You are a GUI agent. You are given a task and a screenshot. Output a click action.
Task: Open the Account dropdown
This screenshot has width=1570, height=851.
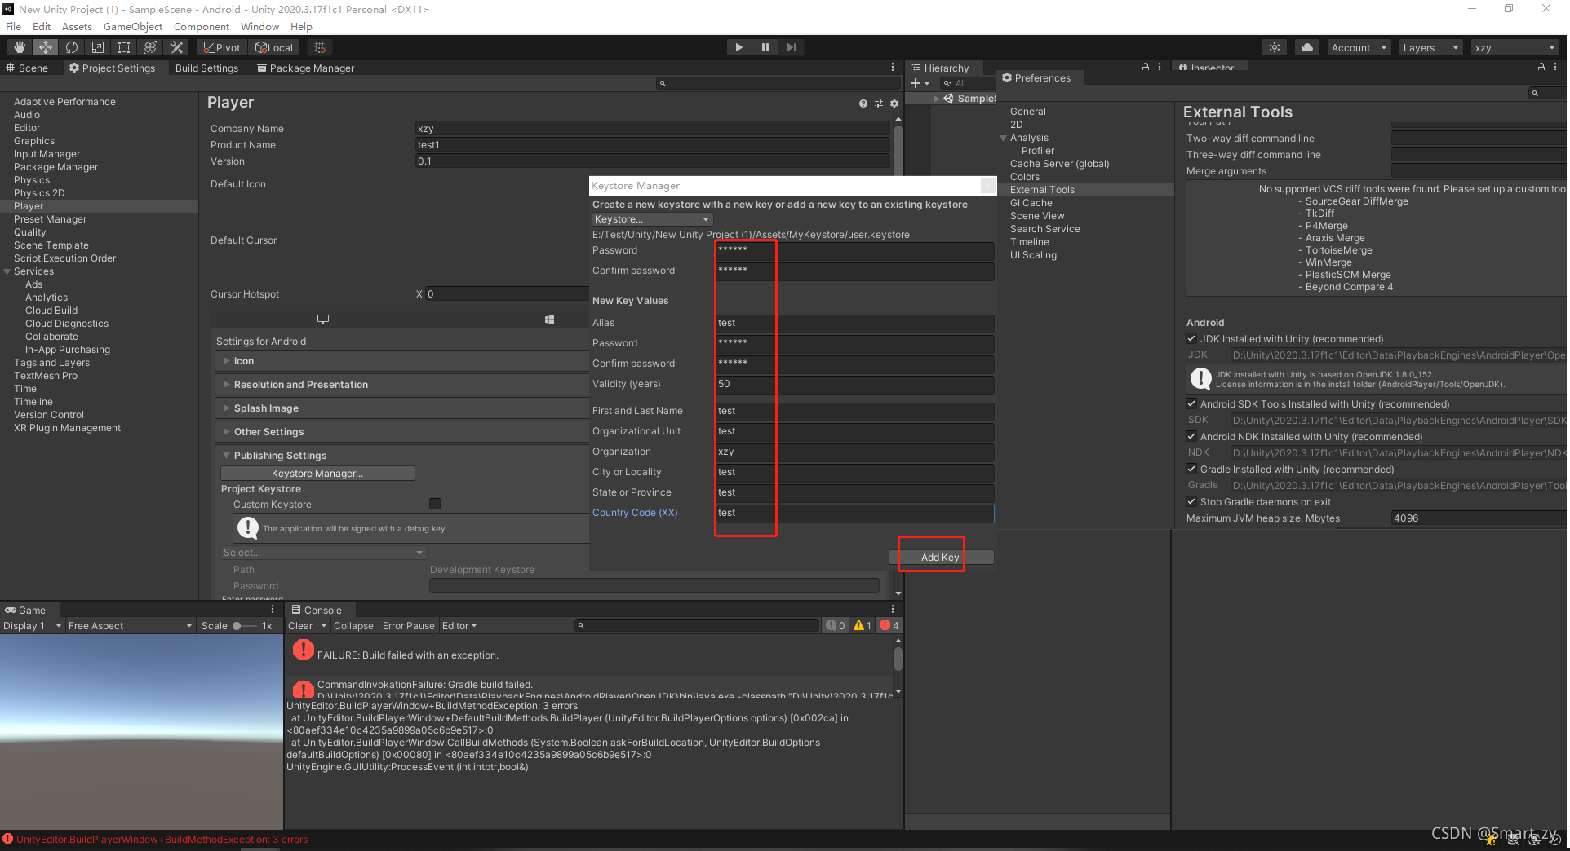coord(1358,47)
